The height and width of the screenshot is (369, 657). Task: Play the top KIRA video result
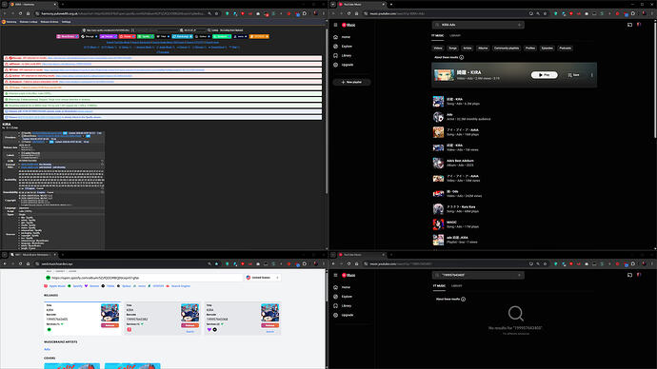point(545,75)
